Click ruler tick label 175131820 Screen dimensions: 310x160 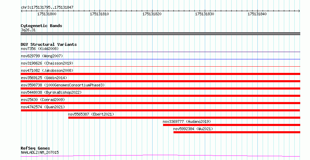(152, 14)
